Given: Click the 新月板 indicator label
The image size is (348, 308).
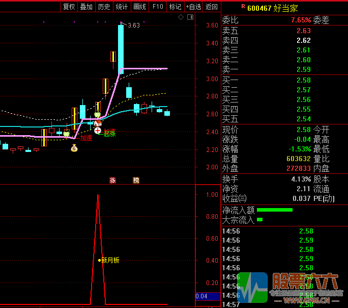Looking at the screenshot, I should click(x=110, y=260).
